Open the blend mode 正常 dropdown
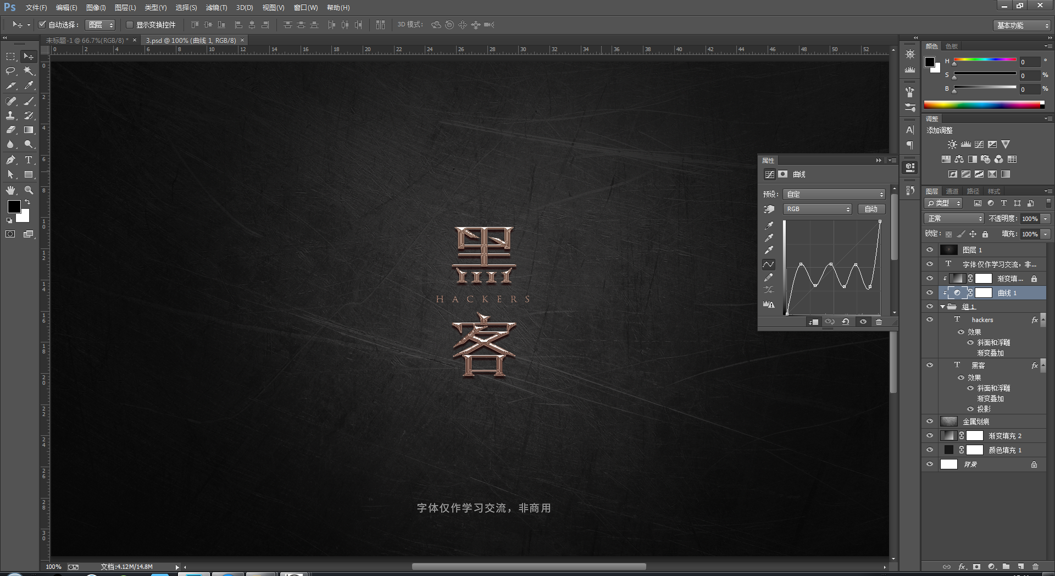1055x576 pixels. click(954, 219)
